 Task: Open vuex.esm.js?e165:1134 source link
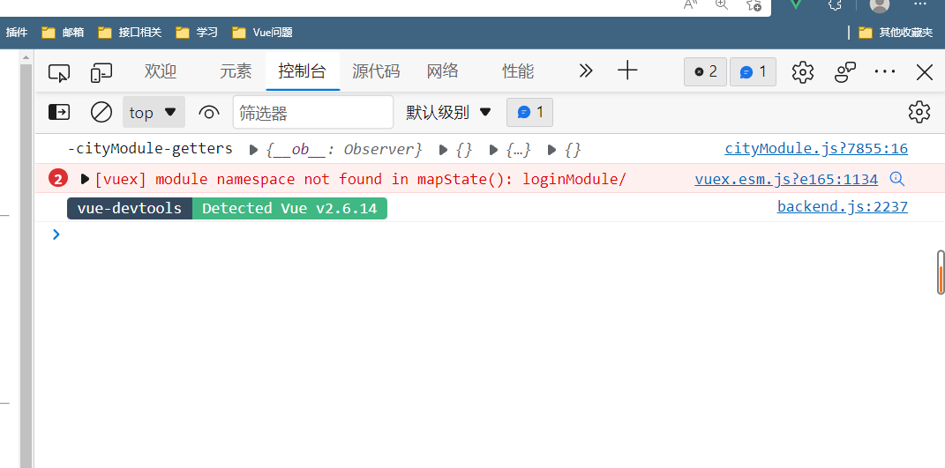coord(786,179)
